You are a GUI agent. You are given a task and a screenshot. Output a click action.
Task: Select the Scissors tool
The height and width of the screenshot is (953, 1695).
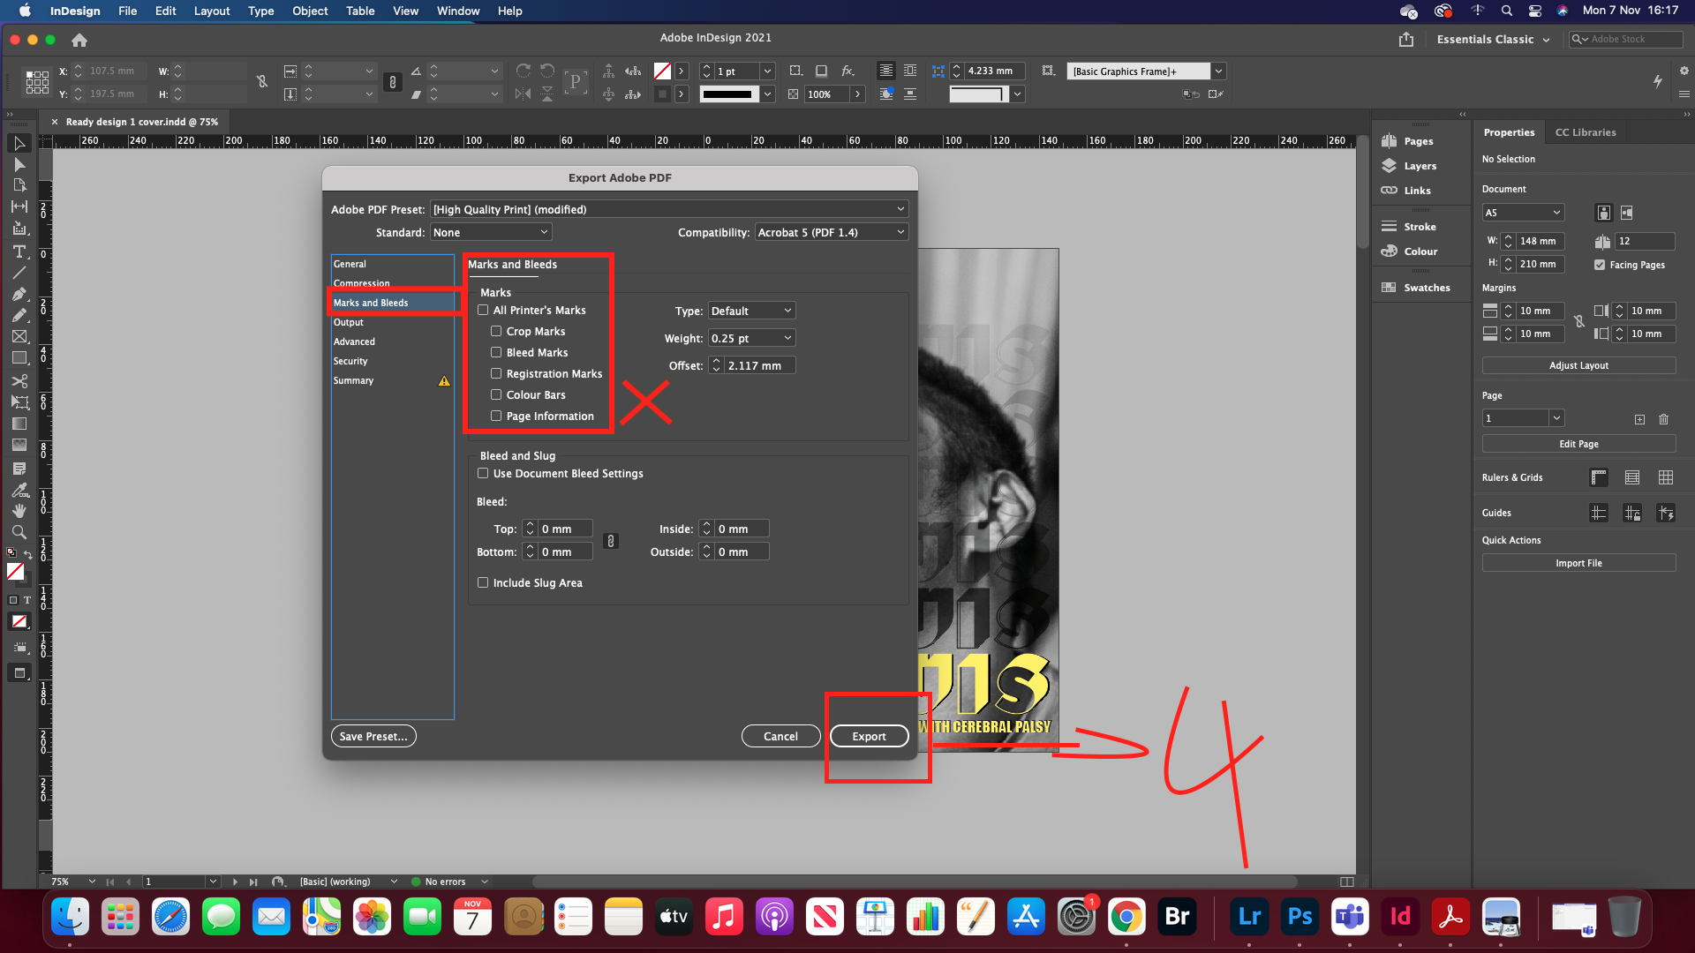[x=19, y=381]
